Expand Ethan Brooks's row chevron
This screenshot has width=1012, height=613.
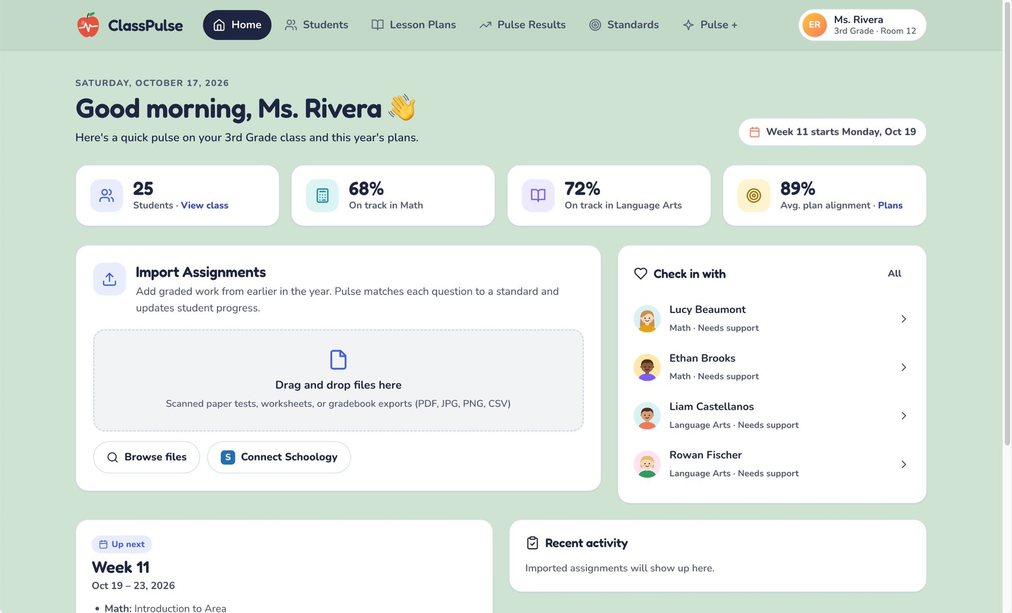coord(903,367)
